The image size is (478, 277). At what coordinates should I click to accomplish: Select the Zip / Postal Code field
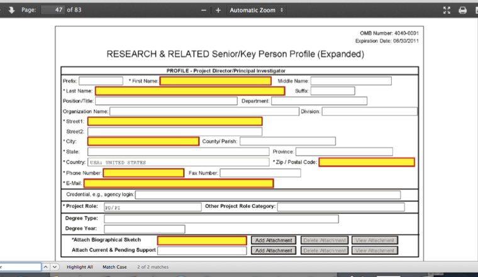coord(366,162)
